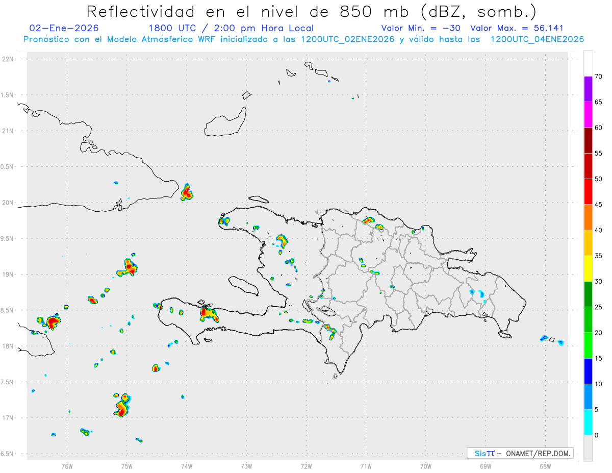Select the maroon 55–60 dBZ colorbar segment
Viewport: 612px width, 473px height.
click(x=588, y=140)
